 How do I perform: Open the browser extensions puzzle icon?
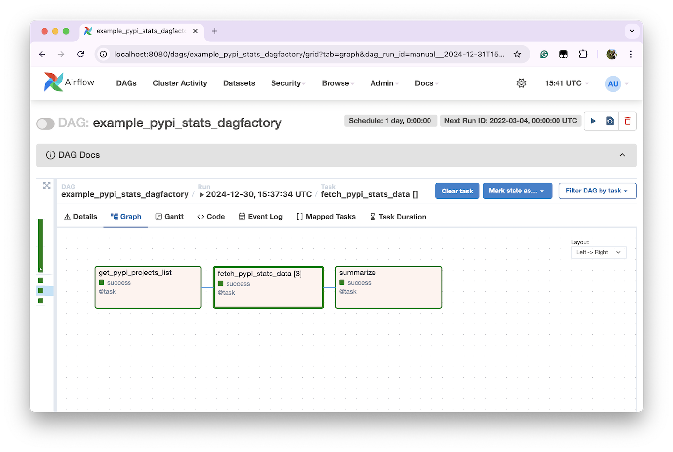click(x=583, y=54)
